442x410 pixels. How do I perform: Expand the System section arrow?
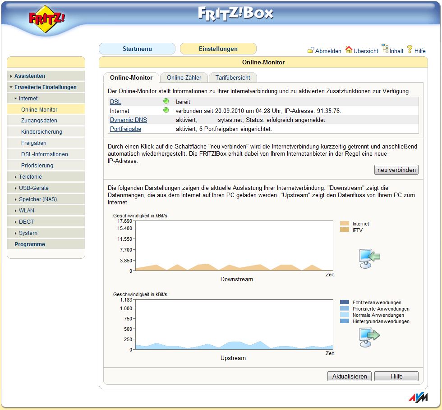[15, 233]
